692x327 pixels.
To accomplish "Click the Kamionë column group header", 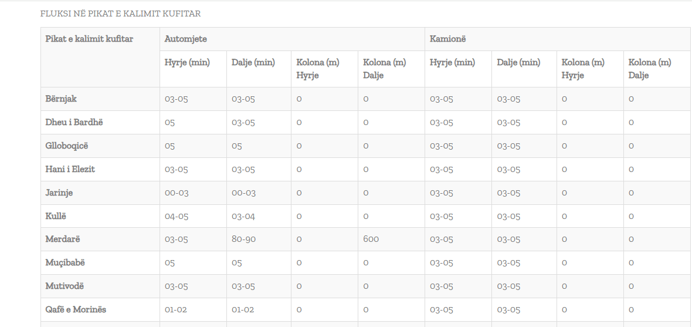I will (447, 39).
